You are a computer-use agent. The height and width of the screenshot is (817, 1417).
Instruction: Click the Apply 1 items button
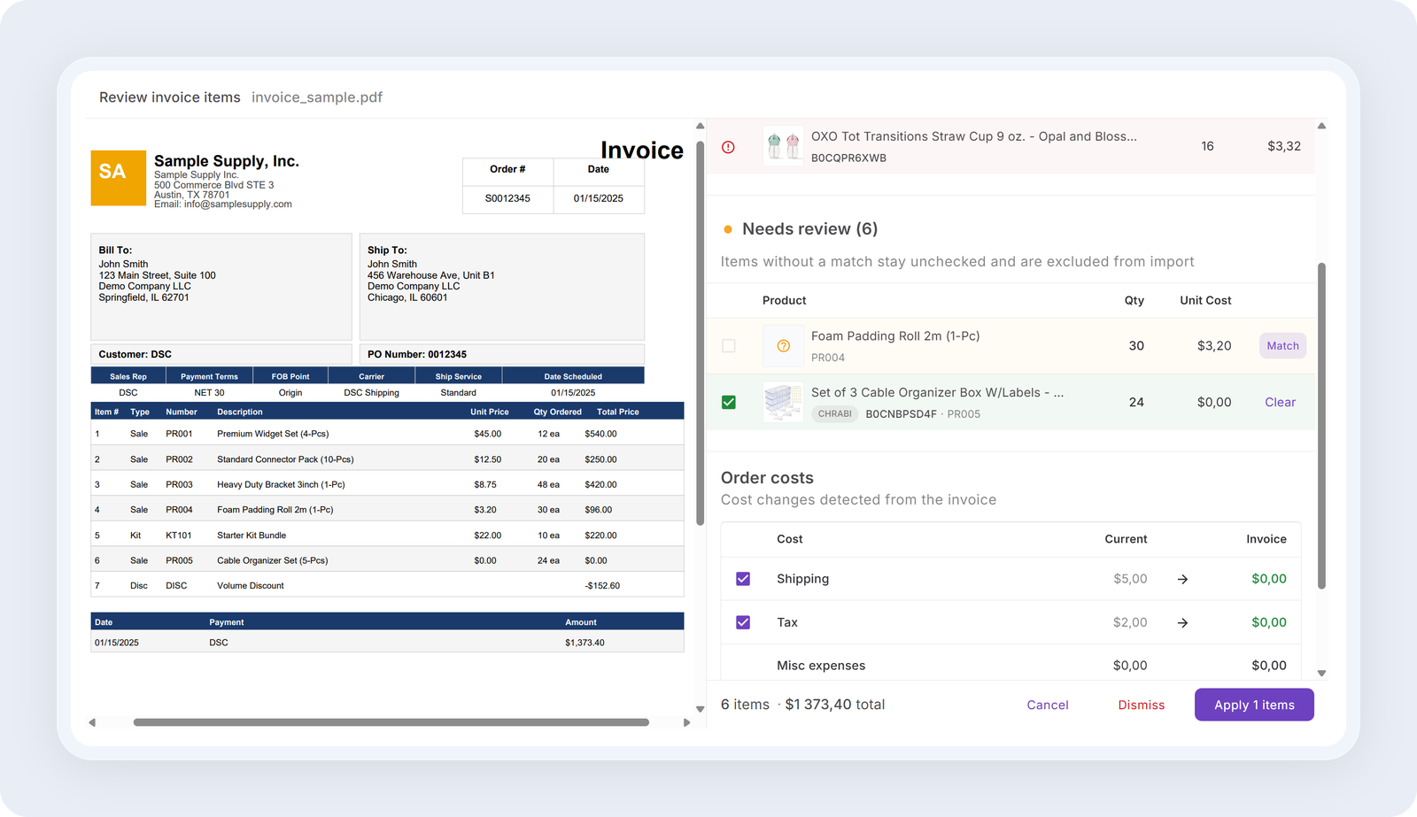pos(1254,705)
